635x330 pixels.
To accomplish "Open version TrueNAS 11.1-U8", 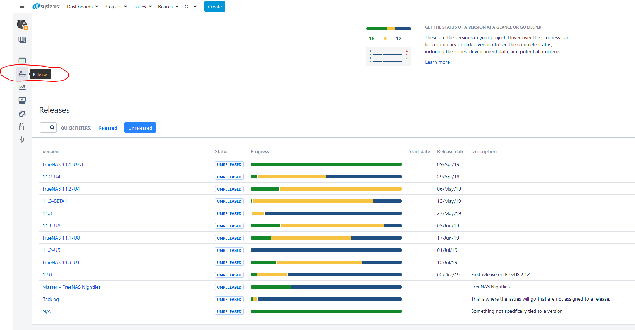I will [61, 238].
